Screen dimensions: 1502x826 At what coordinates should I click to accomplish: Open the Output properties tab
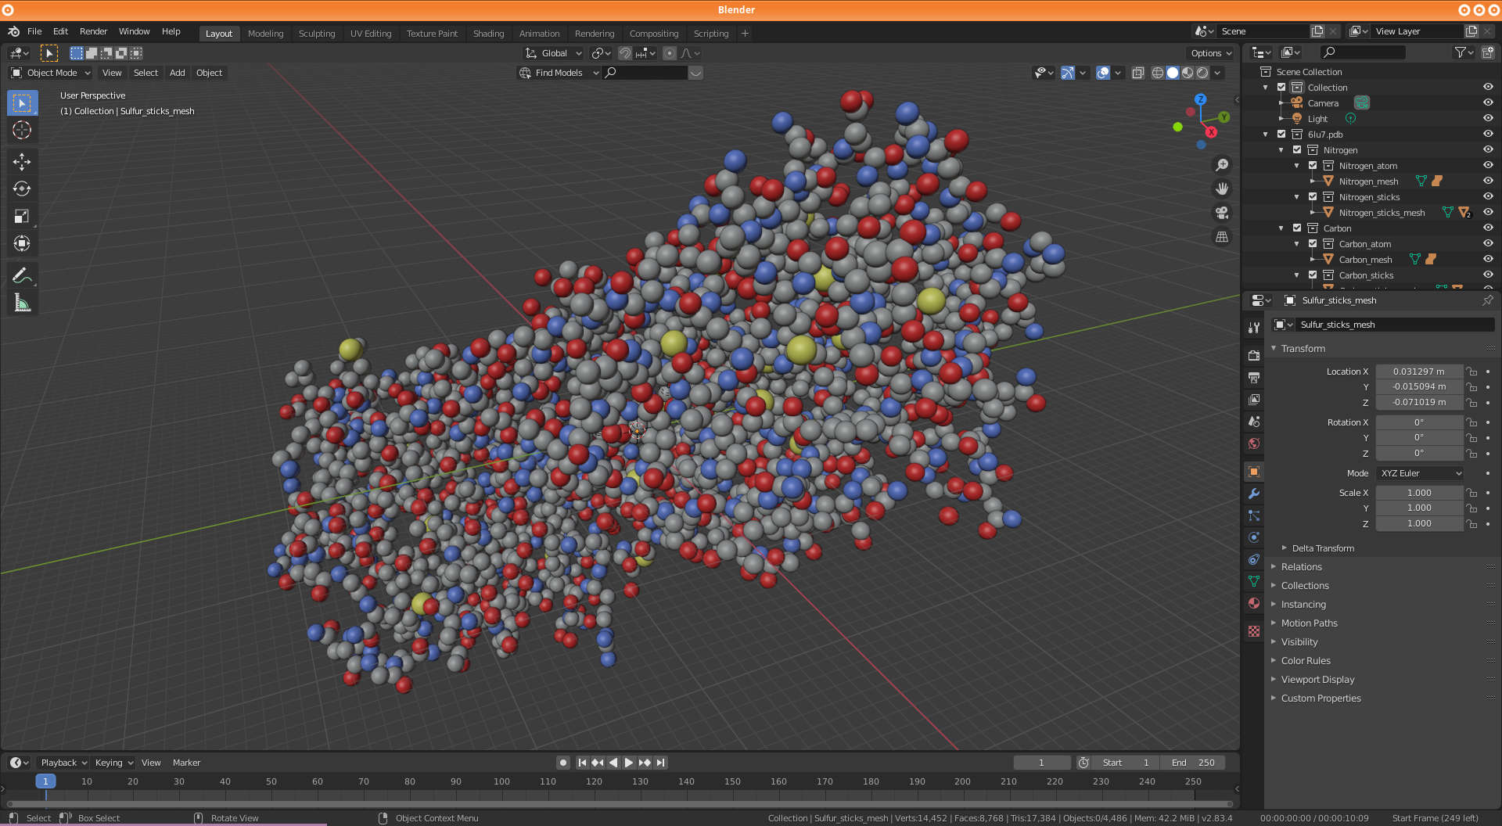point(1254,377)
